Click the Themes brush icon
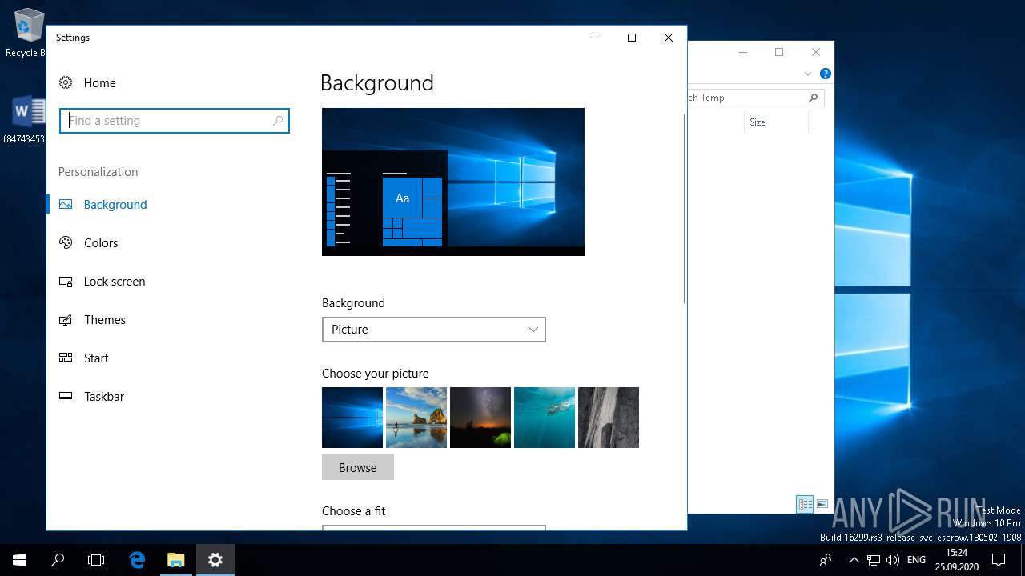The height and width of the screenshot is (576, 1025). pos(66,319)
